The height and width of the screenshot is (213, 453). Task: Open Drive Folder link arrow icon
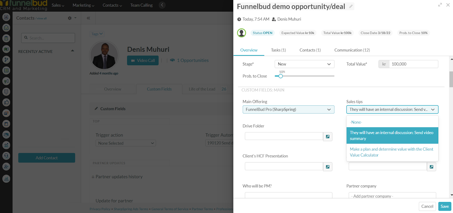coord(328,137)
